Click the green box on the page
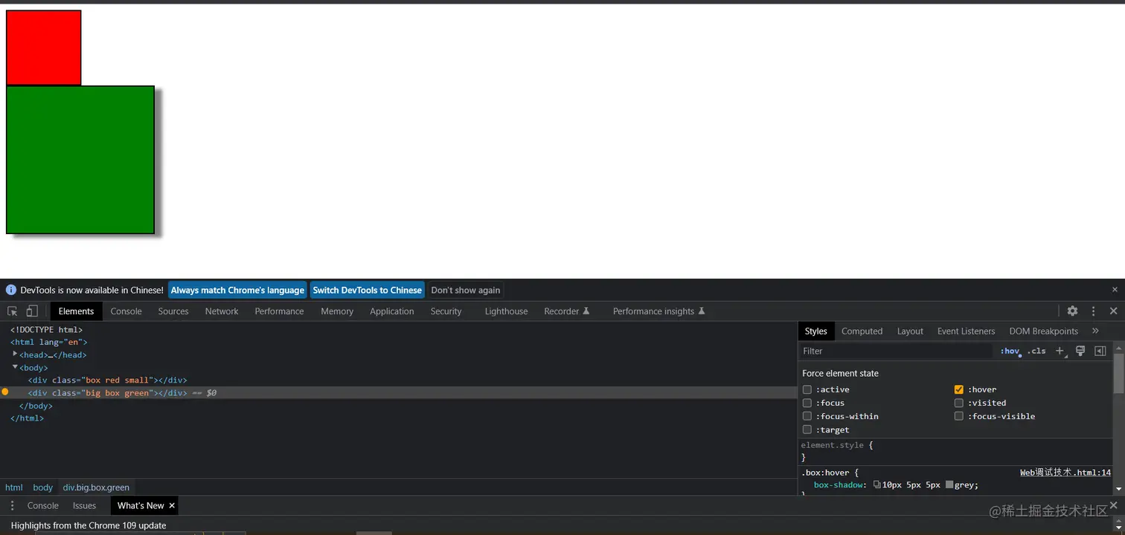The width and height of the screenshot is (1125, 535). point(80,160)
